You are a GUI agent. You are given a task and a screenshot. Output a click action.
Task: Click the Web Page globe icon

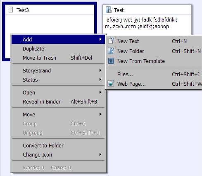[111, 83]
